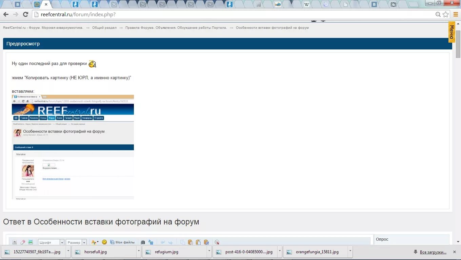Bookmark this page with the star icon

pos(446,15)
